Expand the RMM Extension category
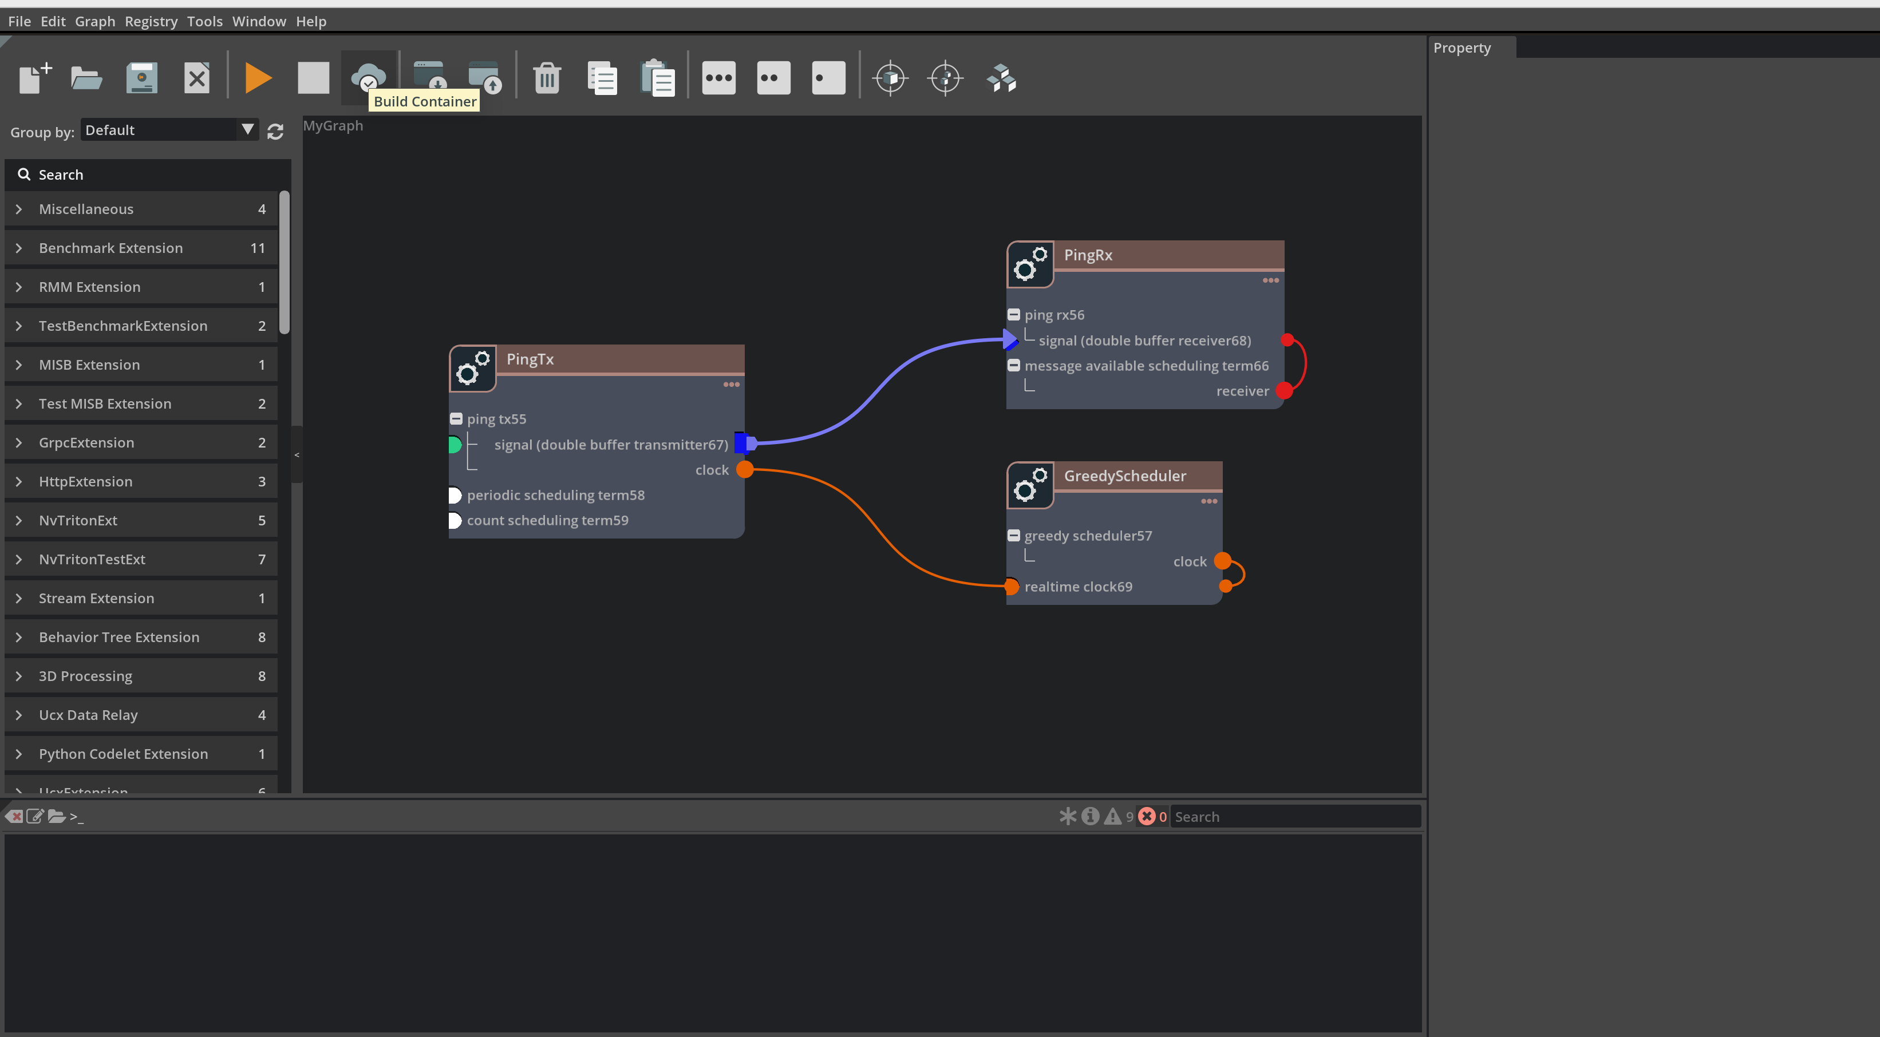 coord(141,287)
